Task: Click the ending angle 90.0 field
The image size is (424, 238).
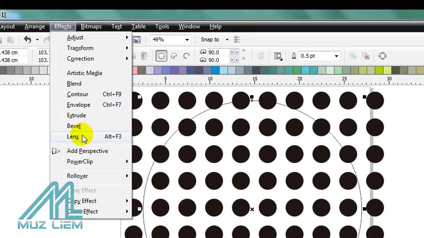Action: [x=218, y=60]
